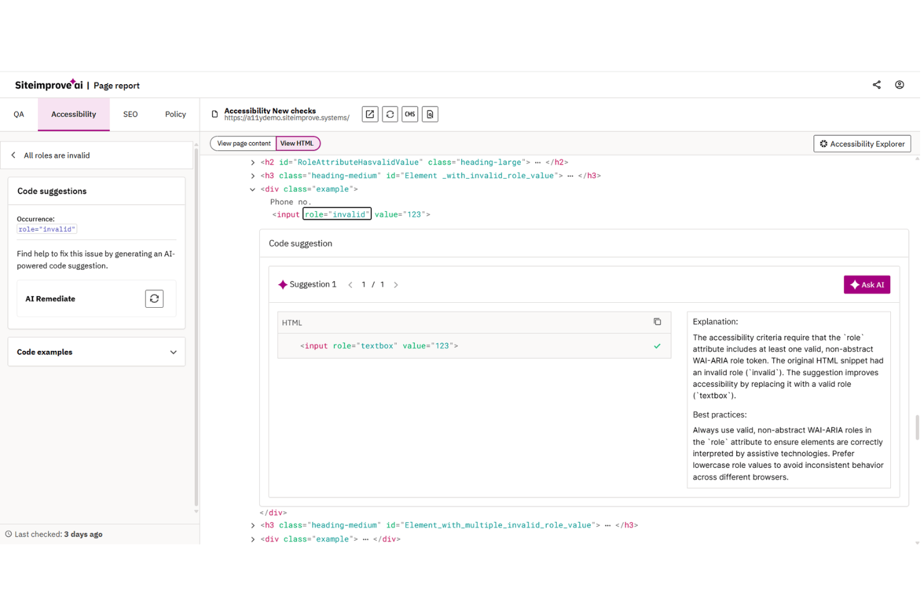Click the highlighted role="invalid" attribute in the code
Screen dimensions: 922x615
[337, 214]
